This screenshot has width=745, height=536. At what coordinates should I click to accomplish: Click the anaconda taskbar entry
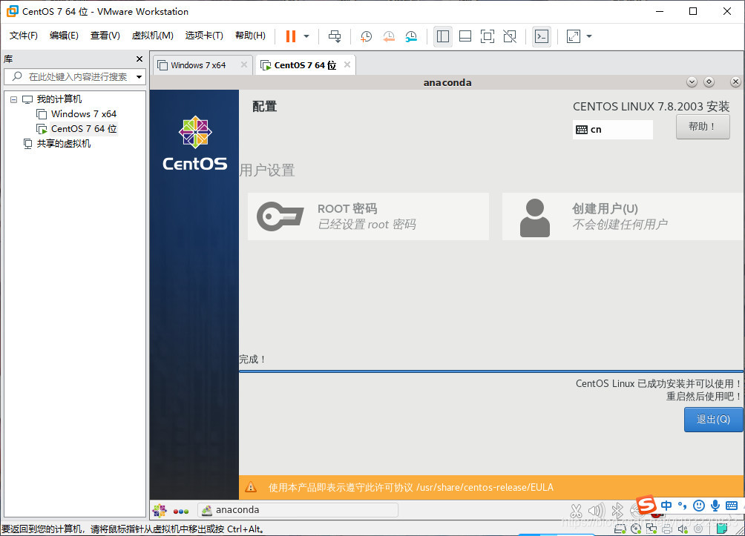coord(298,510)
